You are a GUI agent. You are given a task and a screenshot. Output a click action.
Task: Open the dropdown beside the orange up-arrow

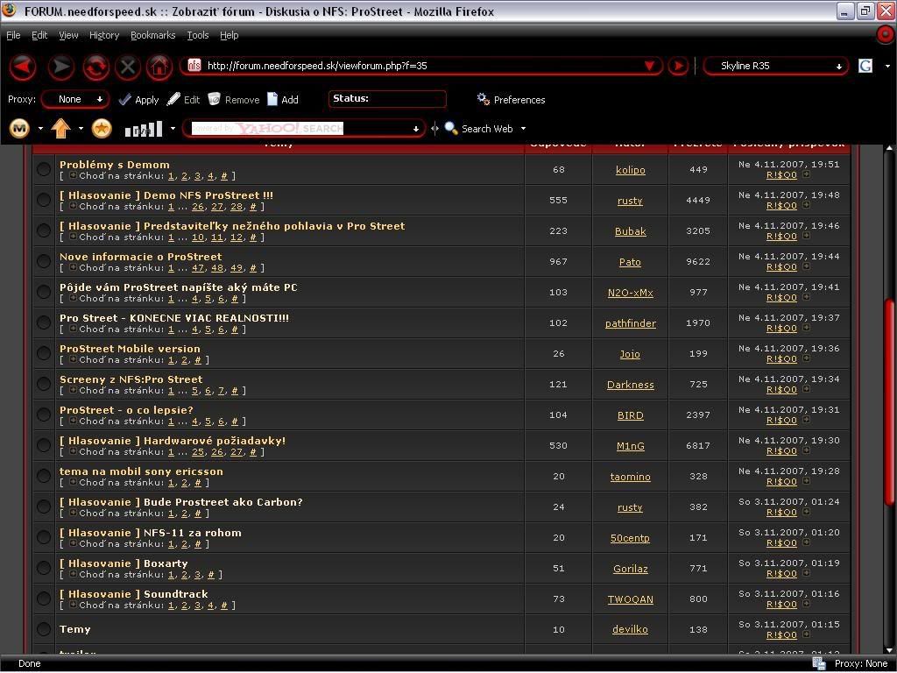(x=81, y=129)
